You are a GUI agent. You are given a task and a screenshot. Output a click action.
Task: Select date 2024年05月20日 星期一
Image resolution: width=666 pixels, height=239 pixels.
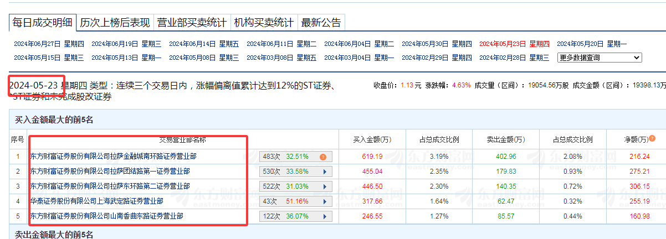[592, 44]
